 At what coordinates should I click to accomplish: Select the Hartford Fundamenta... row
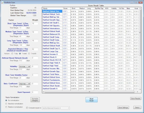(x=91, y=80)
